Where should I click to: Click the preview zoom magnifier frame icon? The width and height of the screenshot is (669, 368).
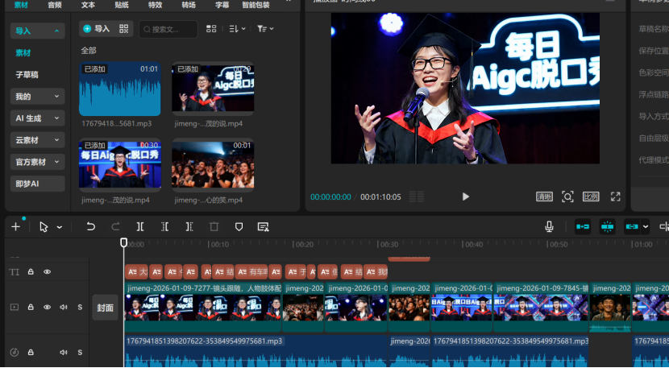click(x=567, y=196)
